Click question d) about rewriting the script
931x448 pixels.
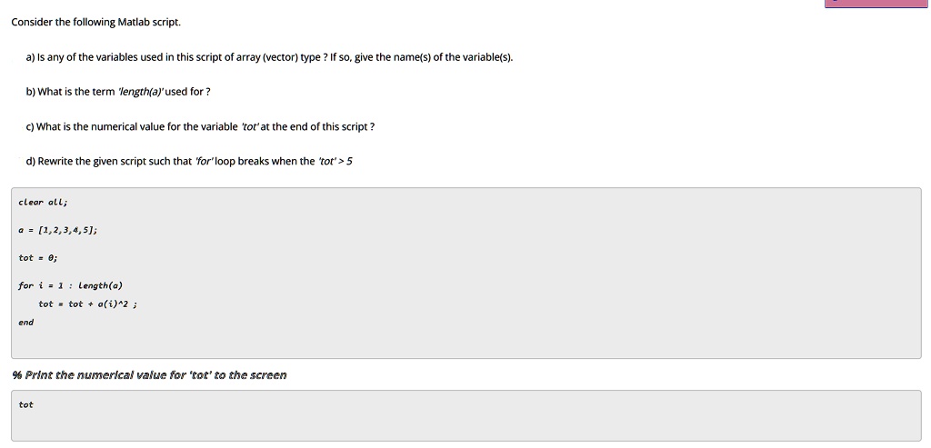point(189,161)
